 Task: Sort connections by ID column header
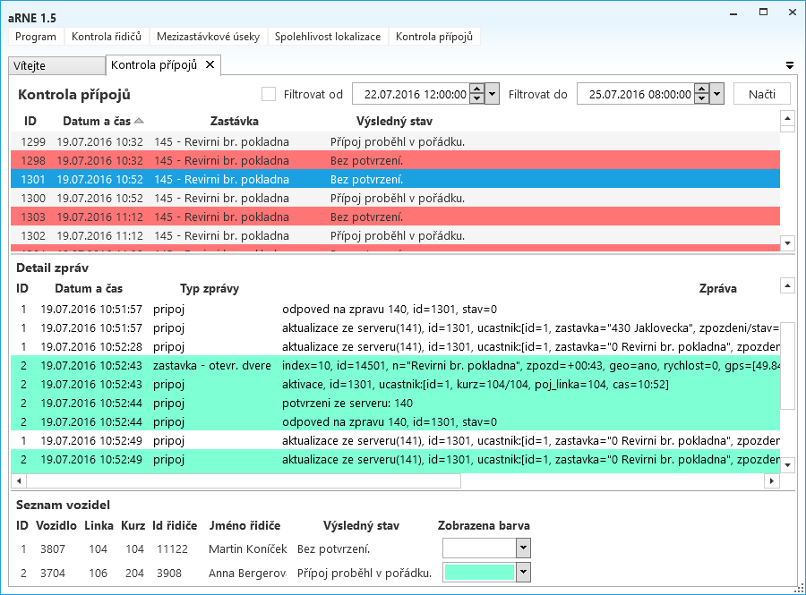click(30, 121)
